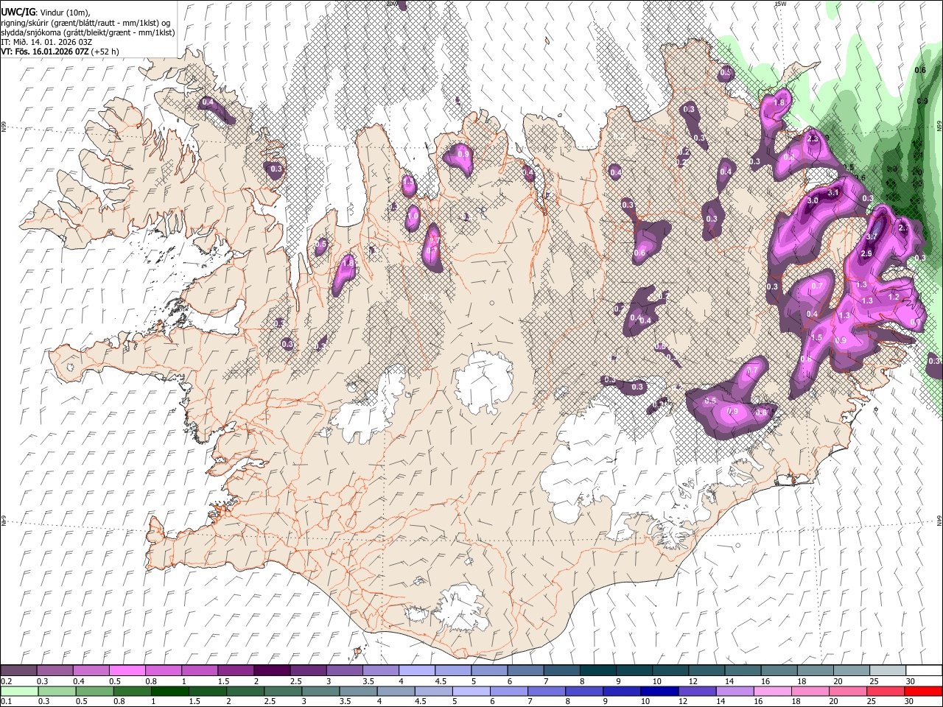Click the 3.1 precipitation value on the map
This screenshot has height=707, width=943.
[x=833, y=193]
